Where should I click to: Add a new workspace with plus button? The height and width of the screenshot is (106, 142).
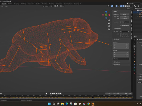point(80,4)
